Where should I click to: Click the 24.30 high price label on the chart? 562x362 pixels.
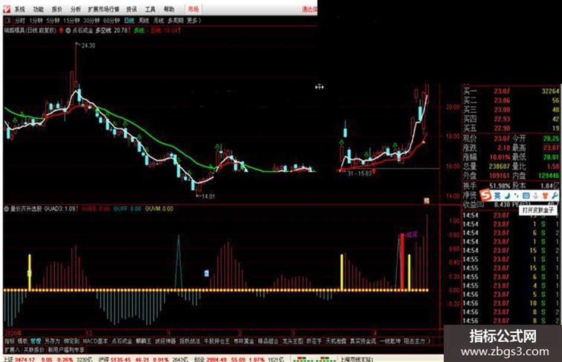click(88, 46)
